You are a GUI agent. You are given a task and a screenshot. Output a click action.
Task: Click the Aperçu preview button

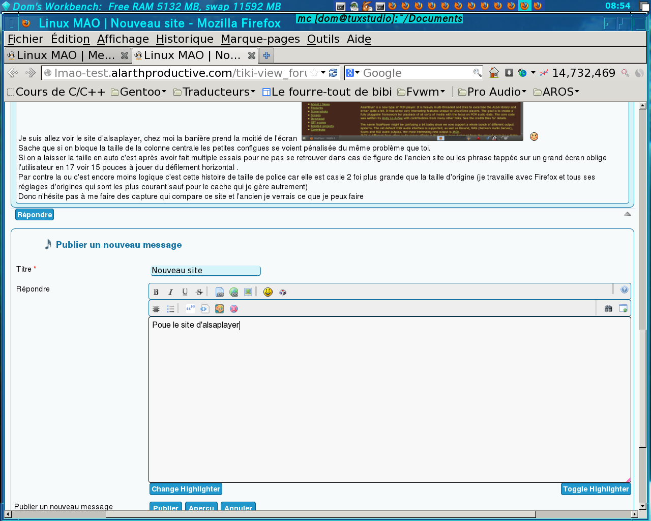click(x=201, y=507)
